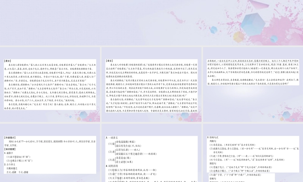This screenshot has height=182, width=303.
Task: Click the 【作者简介】 heading
Action: point(10,138)
